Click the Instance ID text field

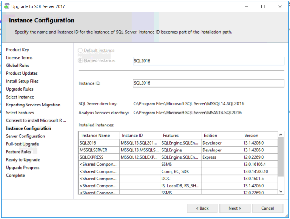tap(208, 83)
